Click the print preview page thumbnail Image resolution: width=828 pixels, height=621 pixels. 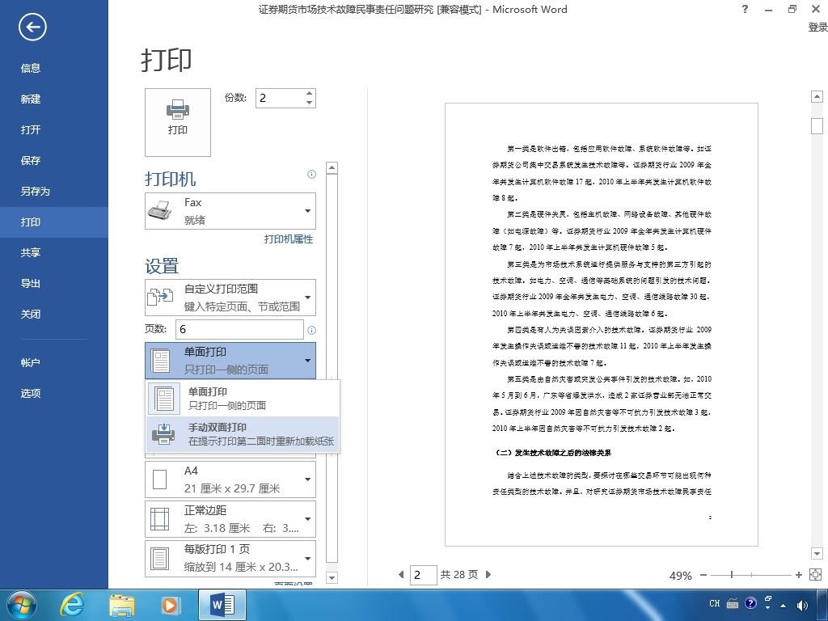pyautogui.click(x=602, y=325)
